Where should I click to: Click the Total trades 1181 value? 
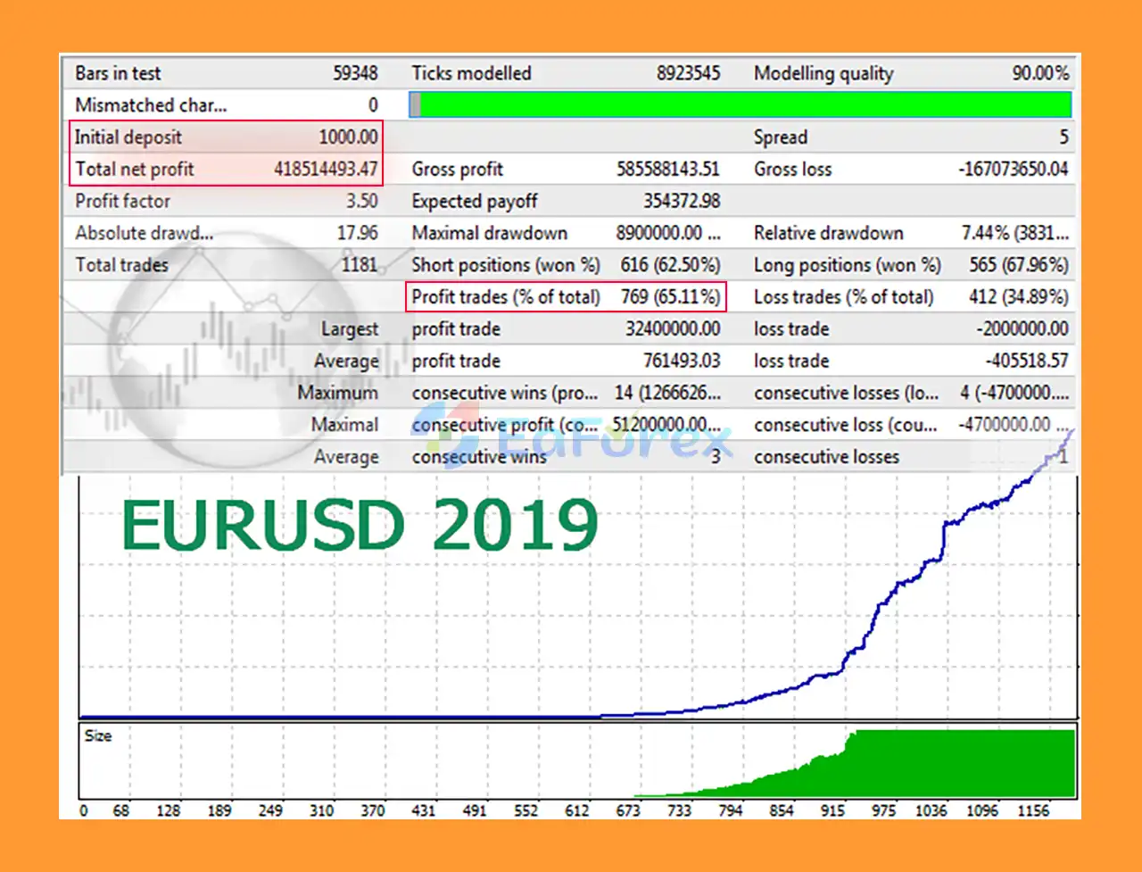point(359,265)
